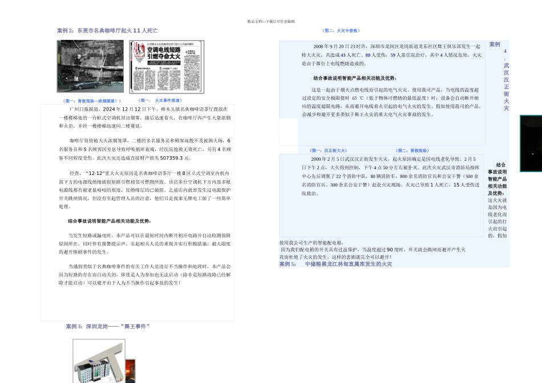Click line 因为我们配电箱的开关具有过温保护
The height and width of the screenshot is (383, 542).
pyautogui.click(x=373, y=250)
